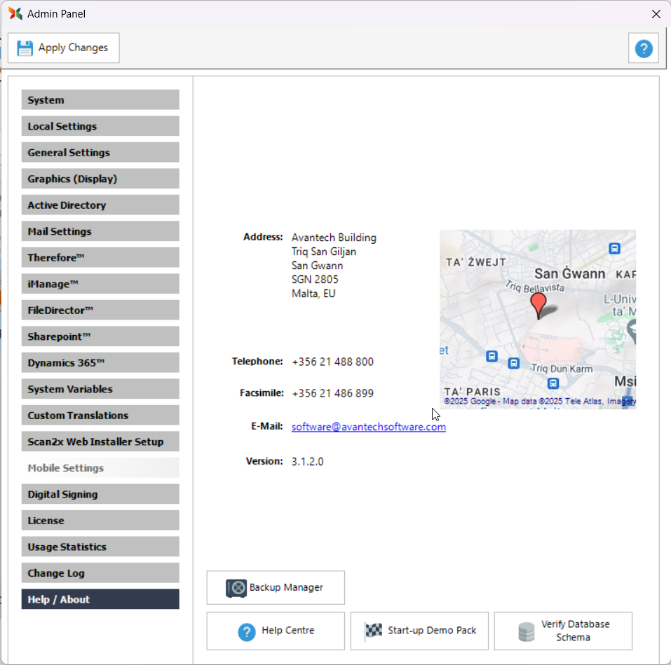The height and width of the screenshot is (665, 671).
Task: Open Graphics (Display) settings
Action: click(100, 179)
